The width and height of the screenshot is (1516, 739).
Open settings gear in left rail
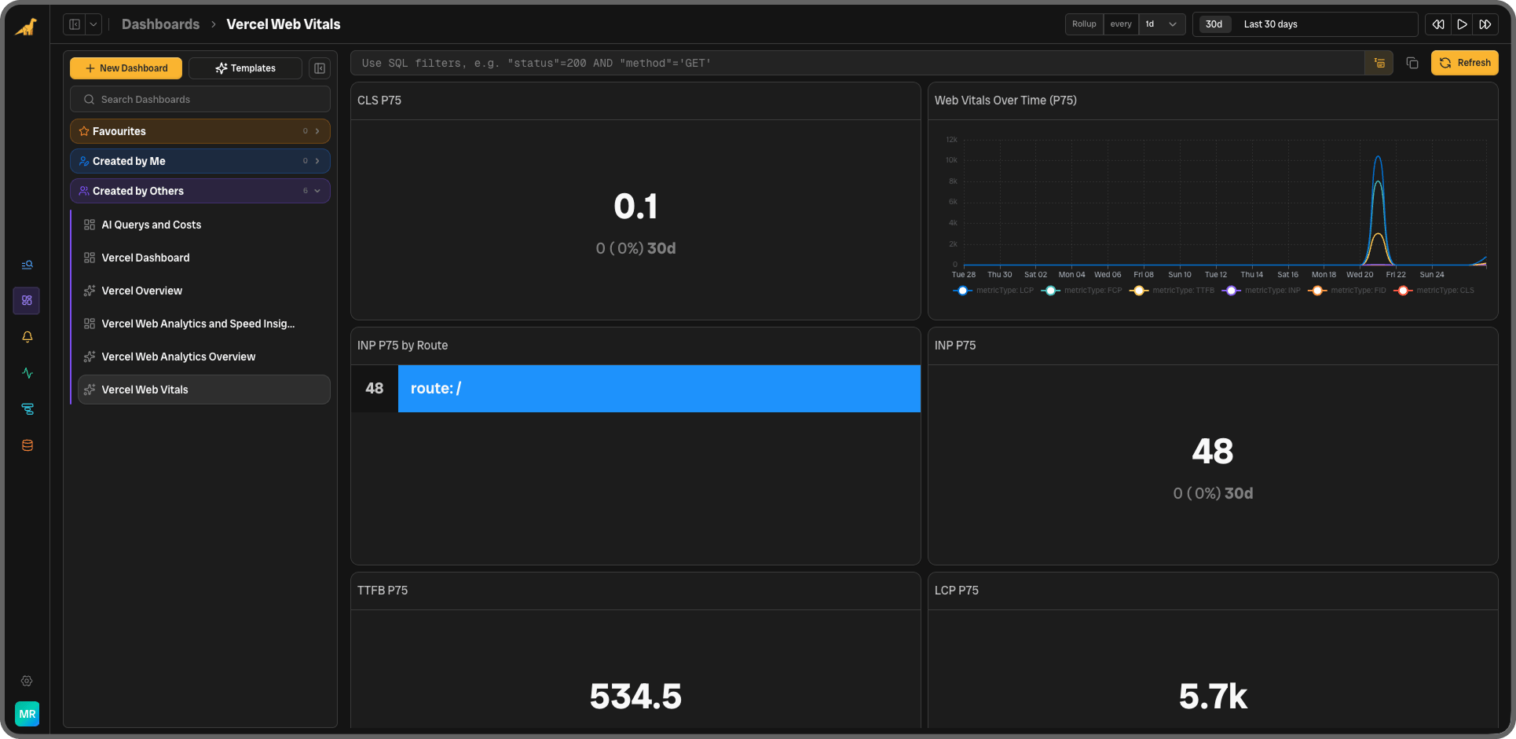point(27,681)
